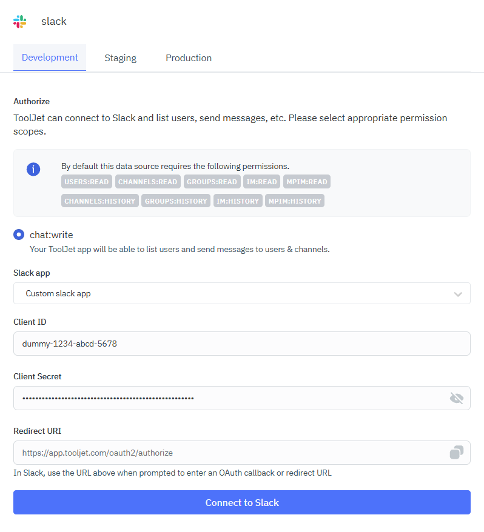The height and width of the screenshot is (532, 484).
Task: Click the blue info icon
Action: (33, 169)
